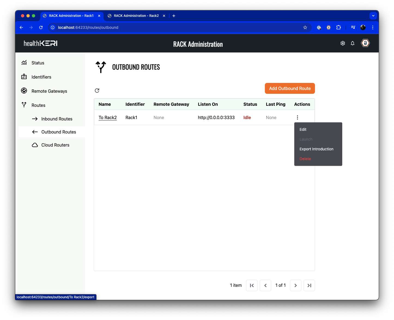
Task: Click the Remote Gateways target icon
Action: pyautogui.click(x=24, y=91)
